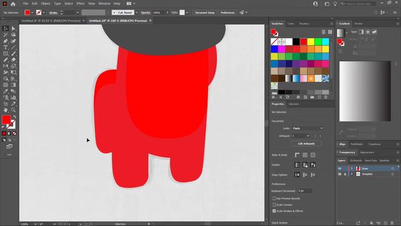Select the Paintbrush tool

(13, 53)
